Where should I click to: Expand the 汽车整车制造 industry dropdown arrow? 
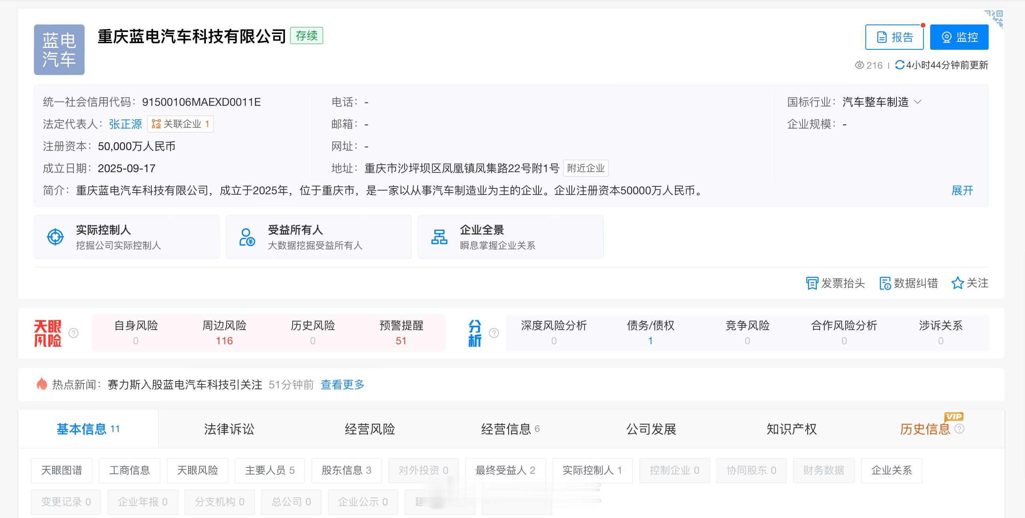tap(918, 102)
